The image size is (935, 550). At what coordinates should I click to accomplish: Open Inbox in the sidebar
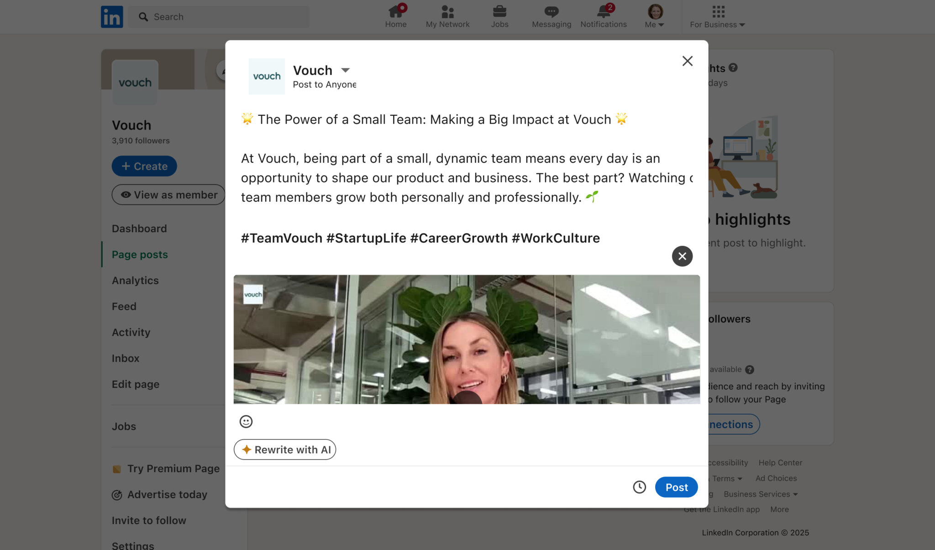126,358
